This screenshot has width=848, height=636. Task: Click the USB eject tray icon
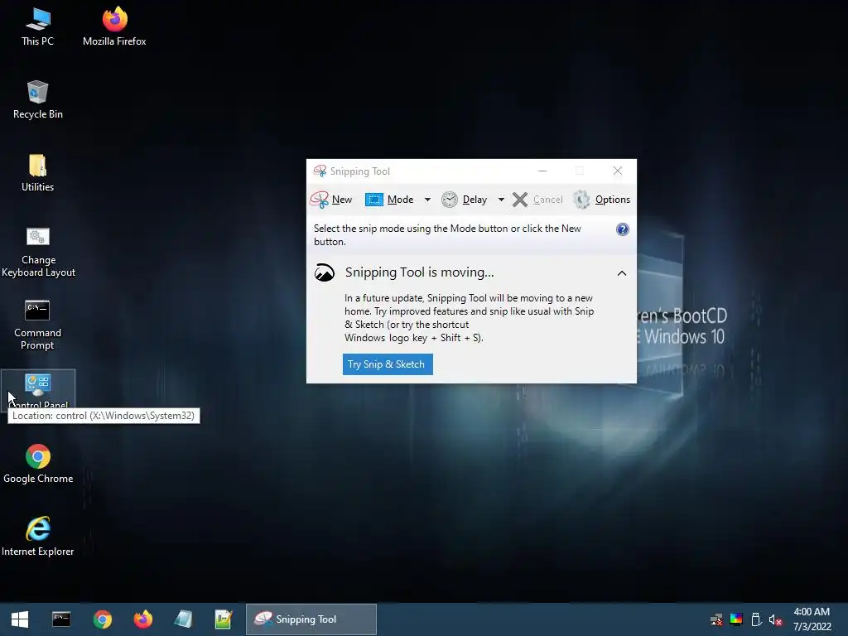[756, 619]
